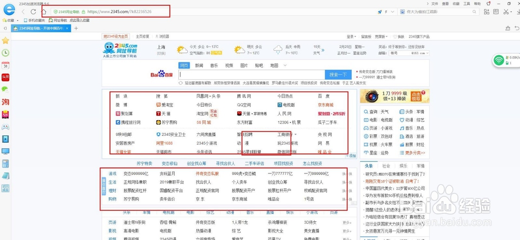Viewport: 520px width, 240px height.
Task: Open the star favorites sidebar icon
Action: [x=5, y=41]
